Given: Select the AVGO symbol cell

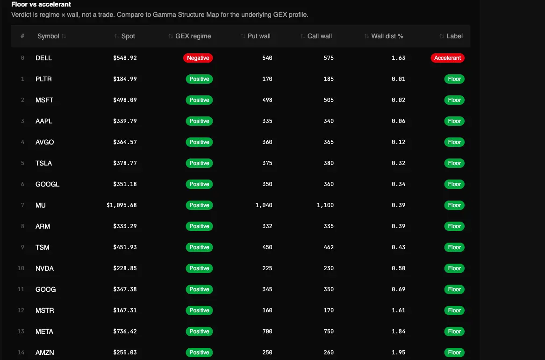Looking at the screenshot, I should point(45,142).
